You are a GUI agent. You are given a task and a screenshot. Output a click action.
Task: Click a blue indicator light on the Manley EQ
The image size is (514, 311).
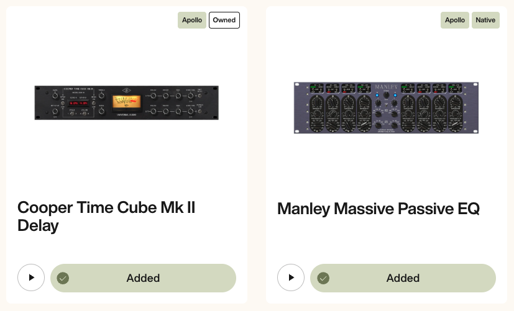point(379,95)
